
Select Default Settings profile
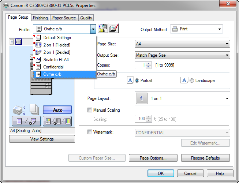click(x=65, y=38)
